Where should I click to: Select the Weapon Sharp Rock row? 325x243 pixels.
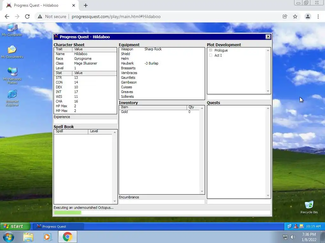pos(162,49)
